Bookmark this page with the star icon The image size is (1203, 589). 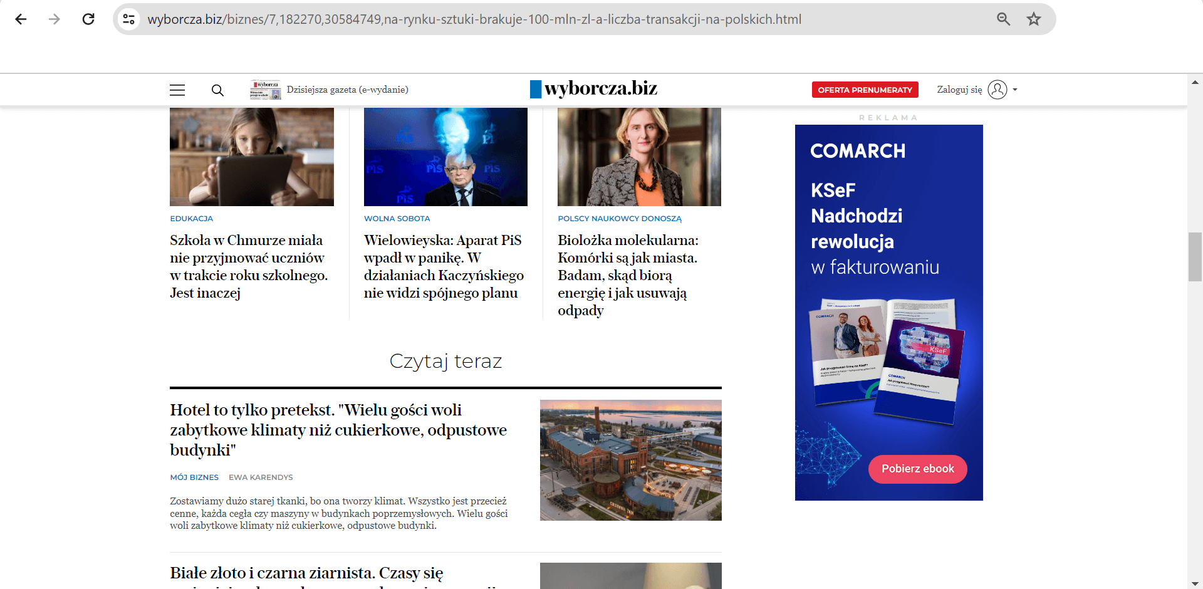point(1034,19)
